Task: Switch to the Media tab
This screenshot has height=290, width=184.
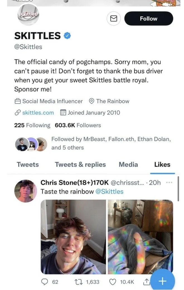Action: tap(128, 164)
